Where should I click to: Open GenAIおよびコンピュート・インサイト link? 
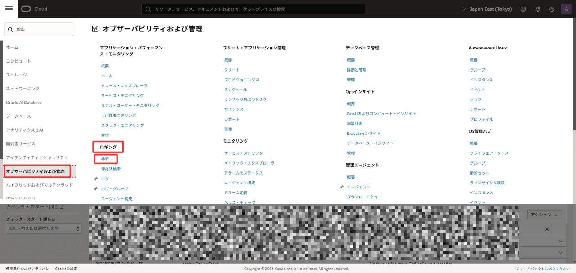(381, 114)
